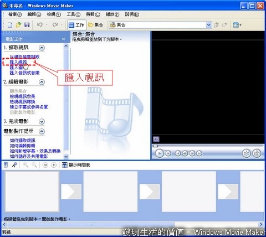
Task: Click the Stop button in preview monitor
Action: 168,153
